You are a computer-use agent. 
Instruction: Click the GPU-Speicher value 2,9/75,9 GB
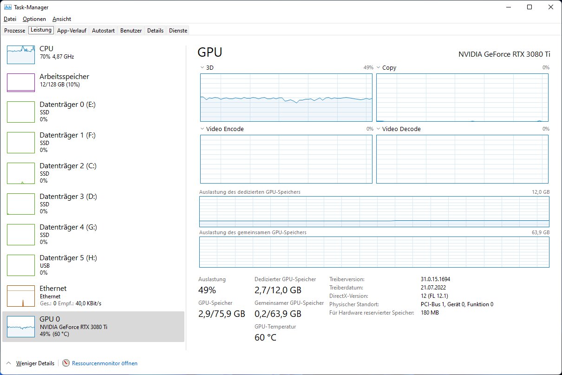click(222, 314)
